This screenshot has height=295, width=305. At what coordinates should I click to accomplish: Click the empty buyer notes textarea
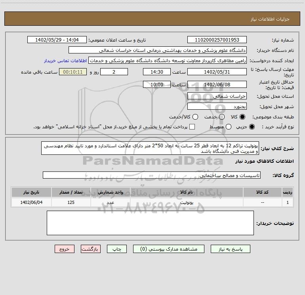150,223
